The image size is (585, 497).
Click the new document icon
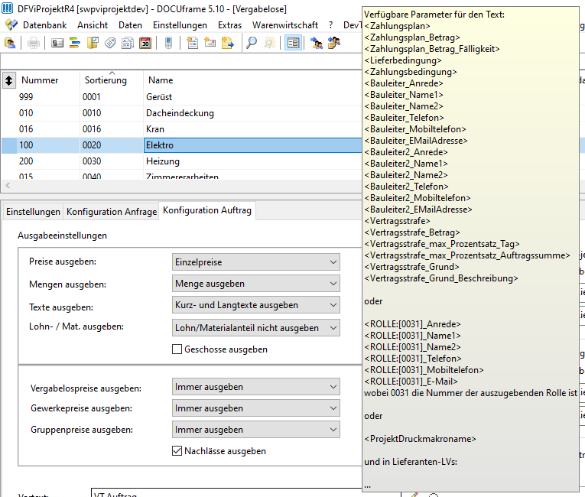pyautogui.click(x=193, y=43)
